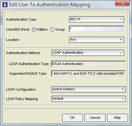
Task: Click the keyhole application icon in title bar
Action: click(5, 5)
